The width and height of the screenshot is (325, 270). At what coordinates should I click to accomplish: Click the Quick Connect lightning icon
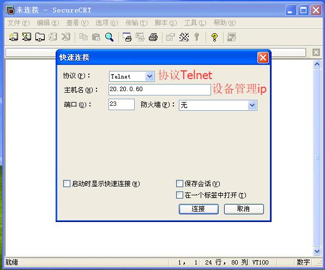click(x=27, y=37)
